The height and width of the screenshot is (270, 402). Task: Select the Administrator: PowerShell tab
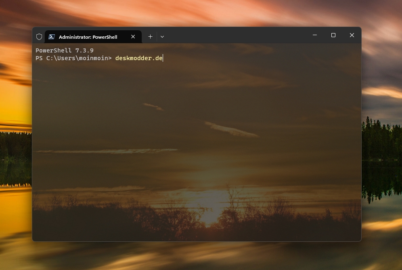tap(93, 37)
